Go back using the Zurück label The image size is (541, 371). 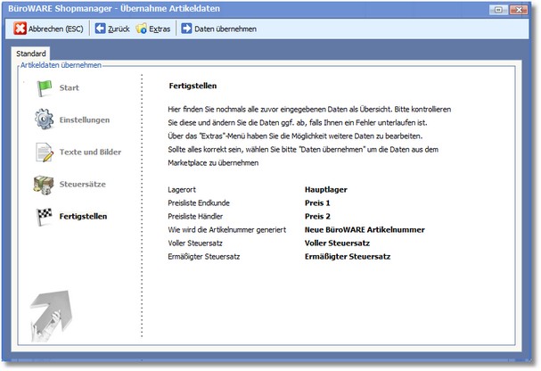[119, 29]
